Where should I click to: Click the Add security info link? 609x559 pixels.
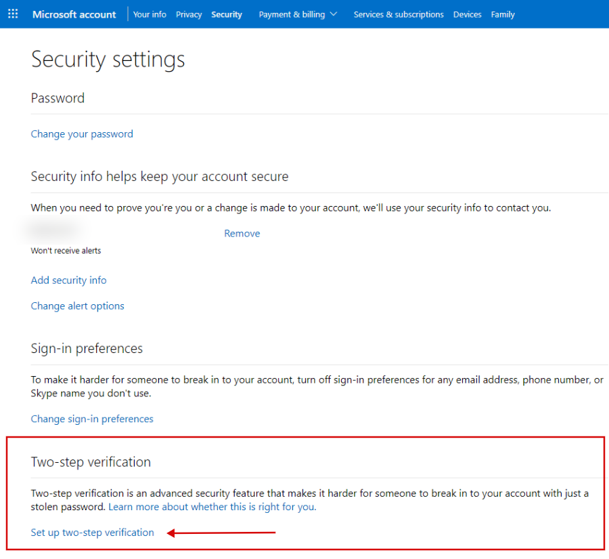pos(69,280)
